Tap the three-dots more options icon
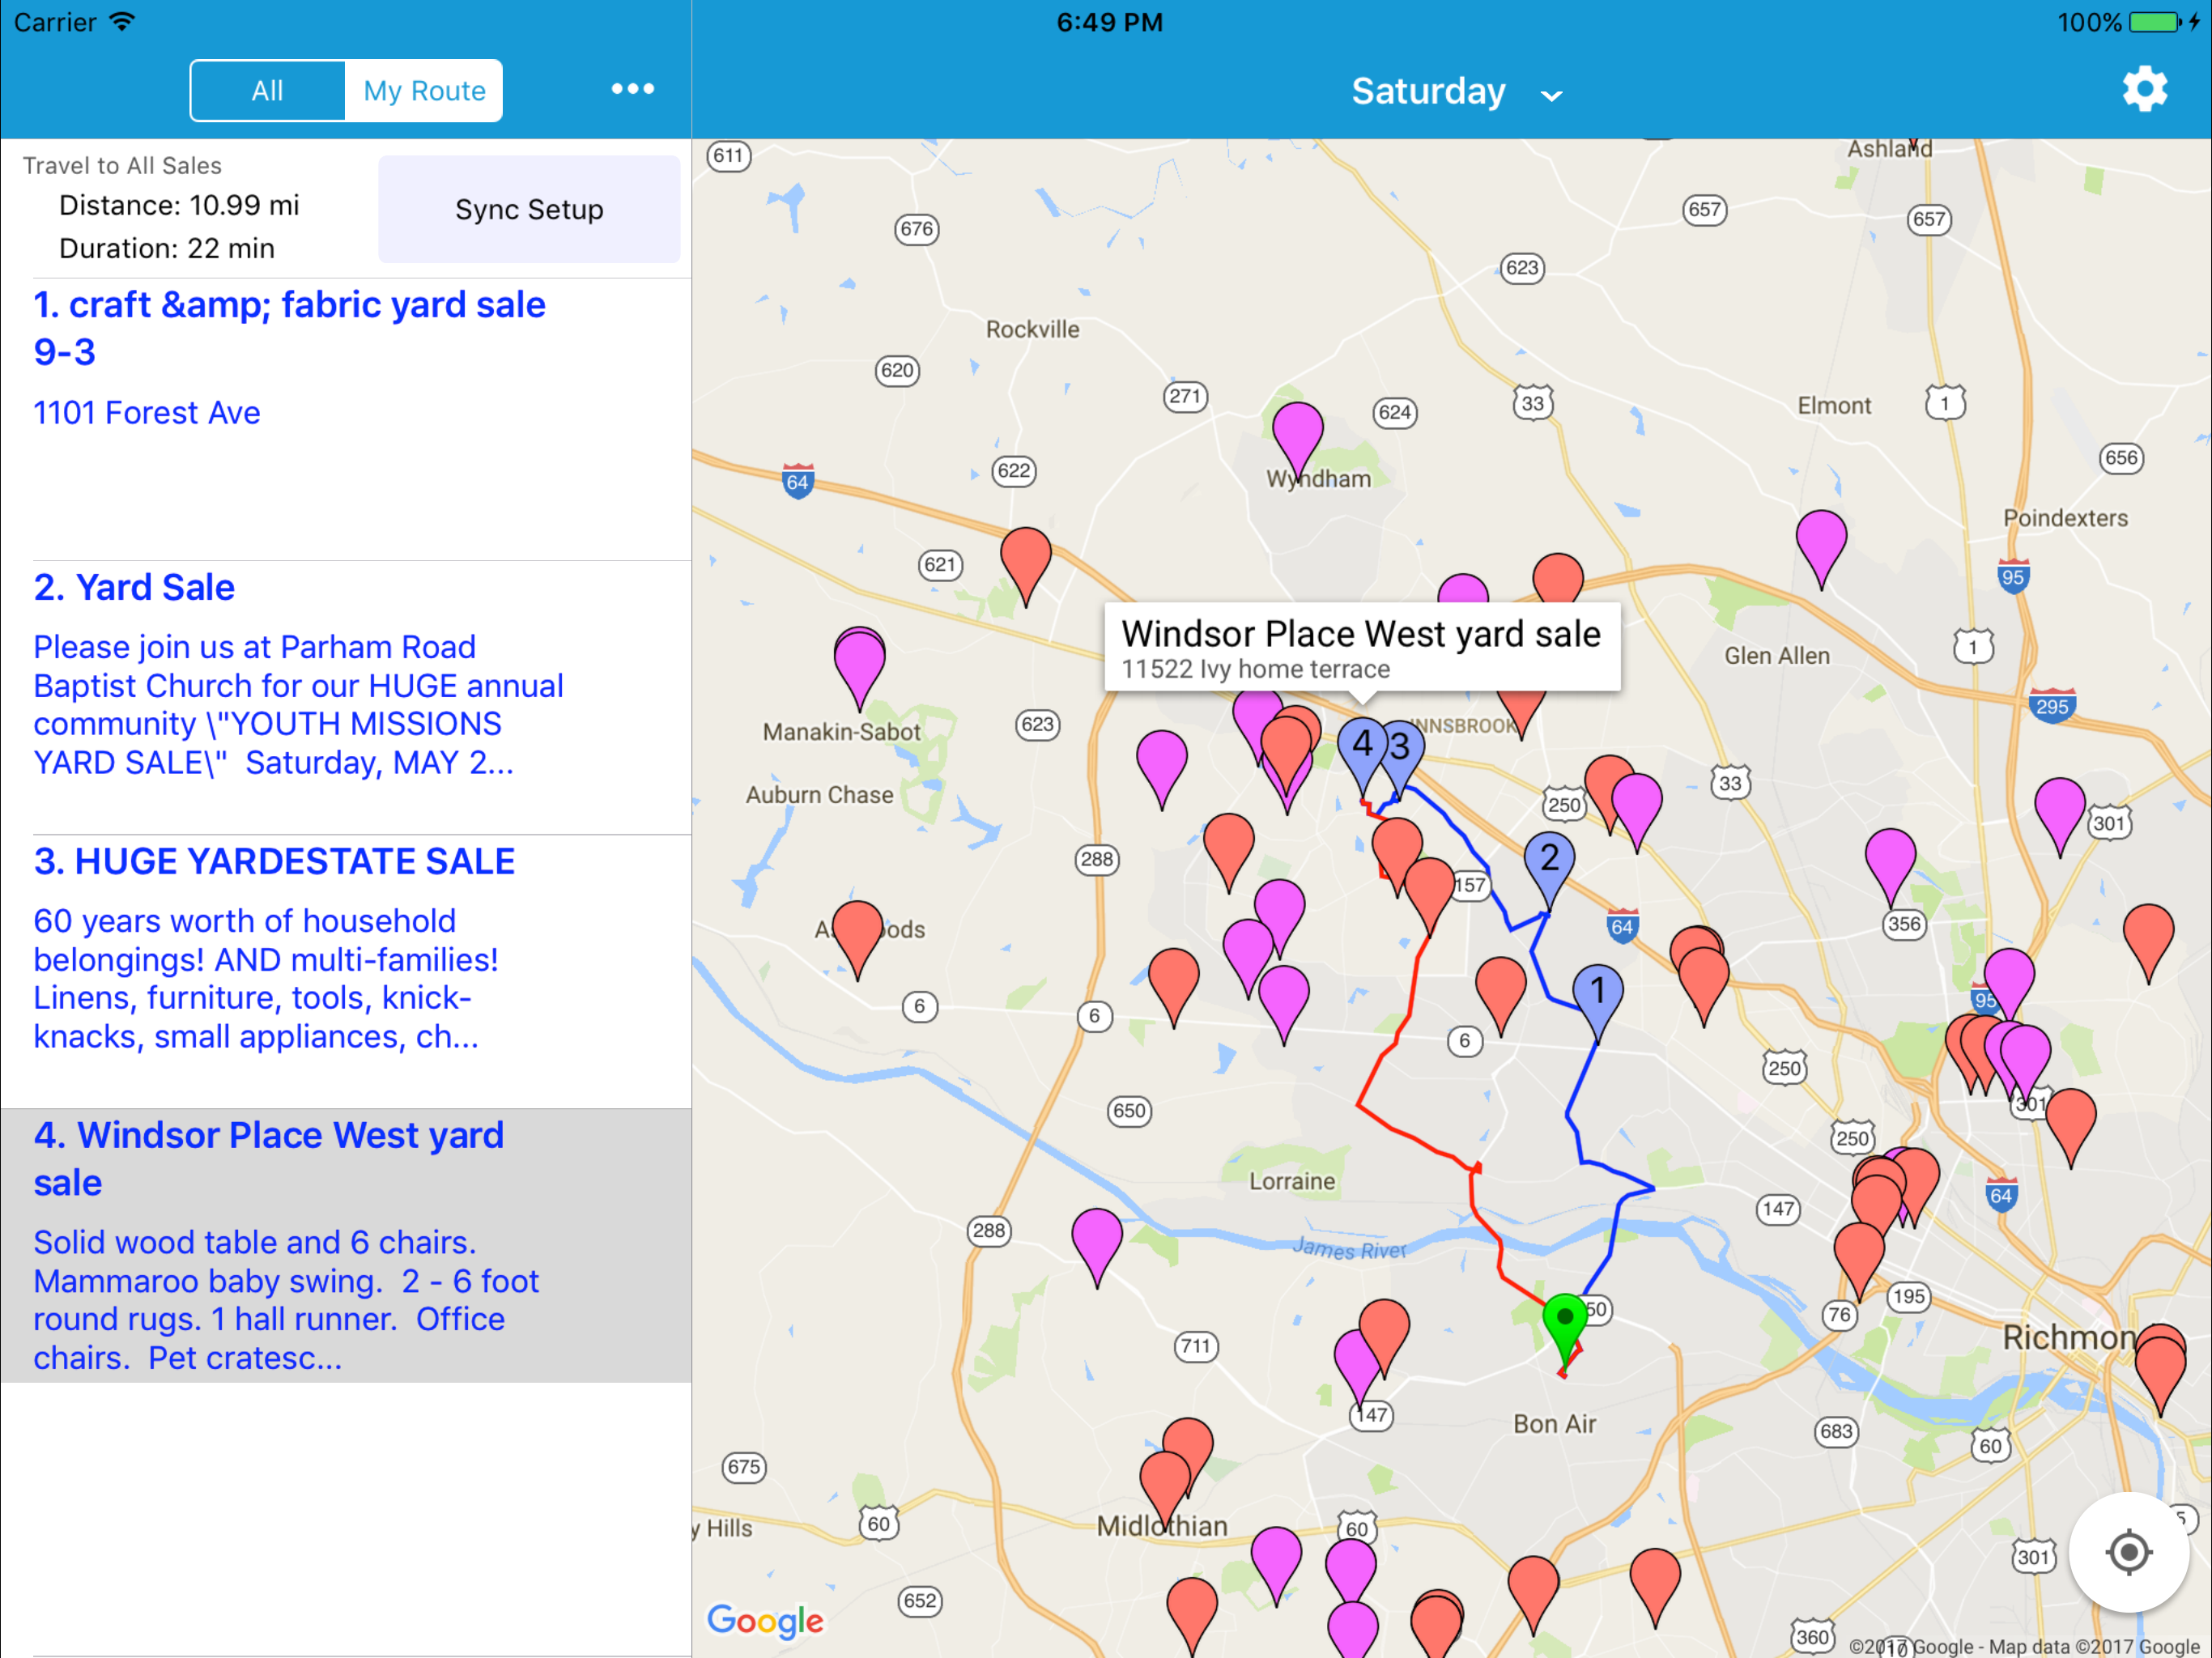 [x=633, y=89]
